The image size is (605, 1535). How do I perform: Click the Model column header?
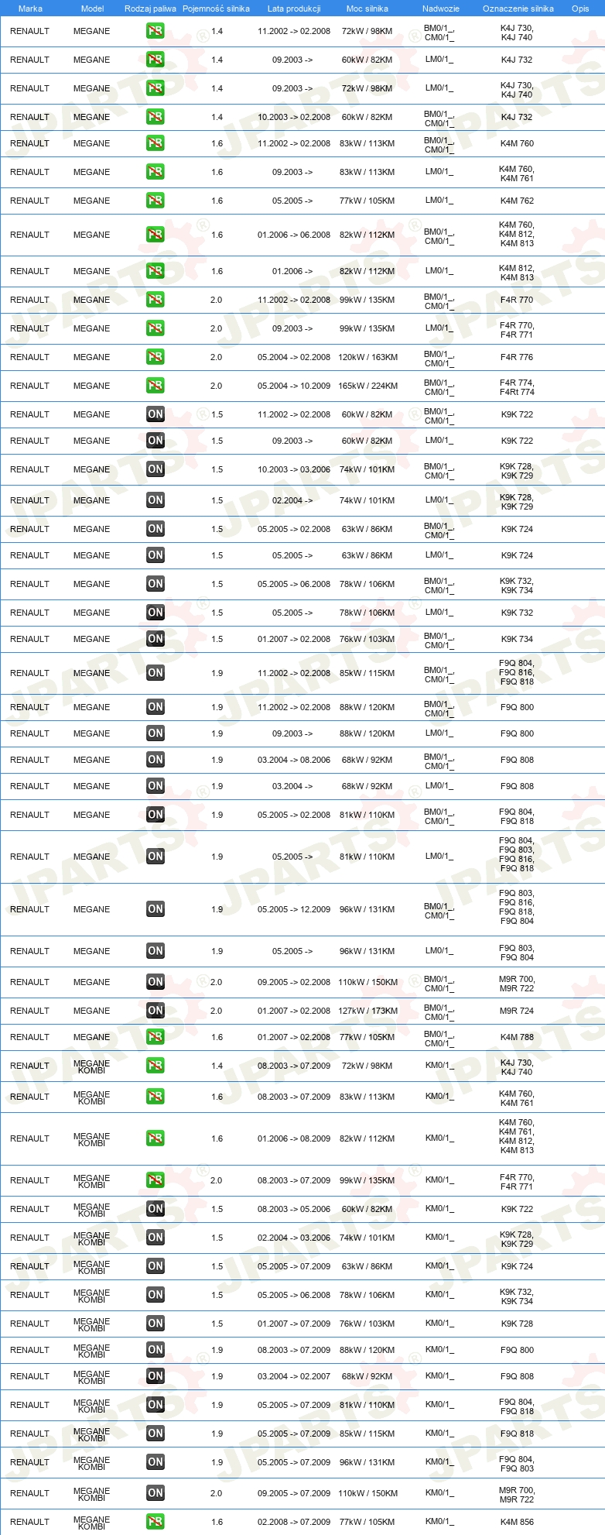[92, 9]
